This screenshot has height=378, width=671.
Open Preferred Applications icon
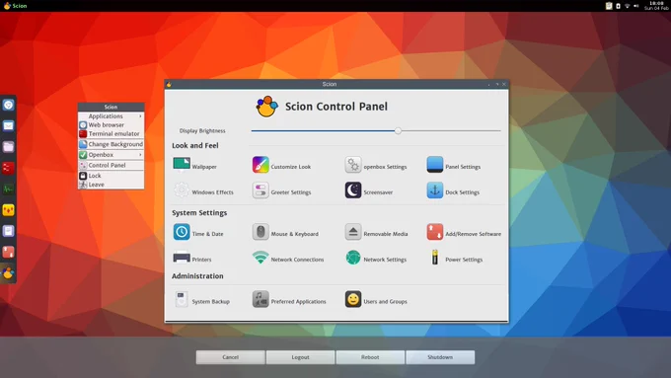point(261,299)
